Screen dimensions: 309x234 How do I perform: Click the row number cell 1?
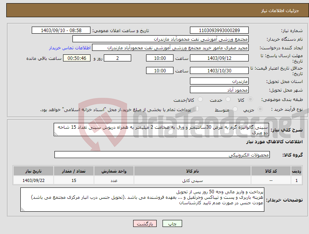296,180
